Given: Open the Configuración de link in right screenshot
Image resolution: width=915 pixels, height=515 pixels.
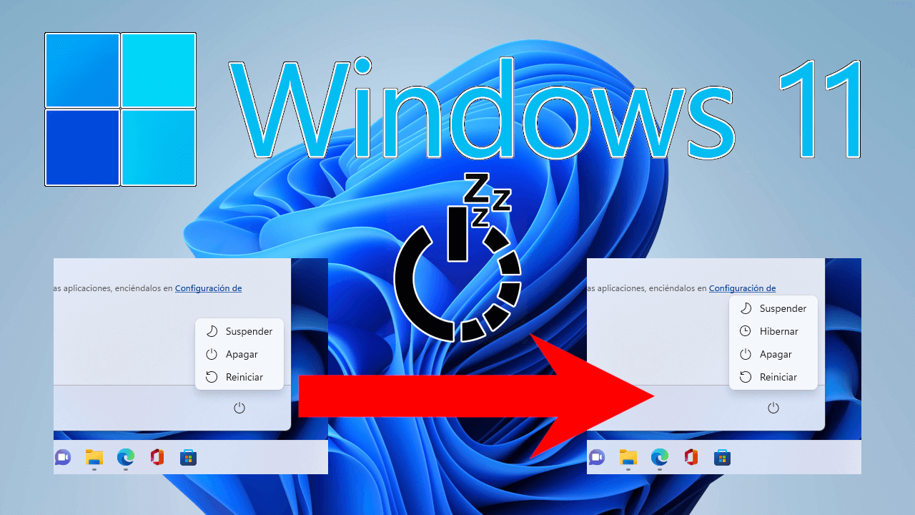Looking at the screenshot, I should point(742,288).
